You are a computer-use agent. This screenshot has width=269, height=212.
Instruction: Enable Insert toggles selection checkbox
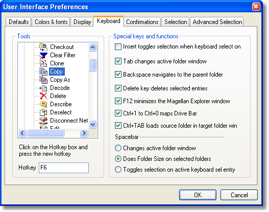tap(118, 46)
